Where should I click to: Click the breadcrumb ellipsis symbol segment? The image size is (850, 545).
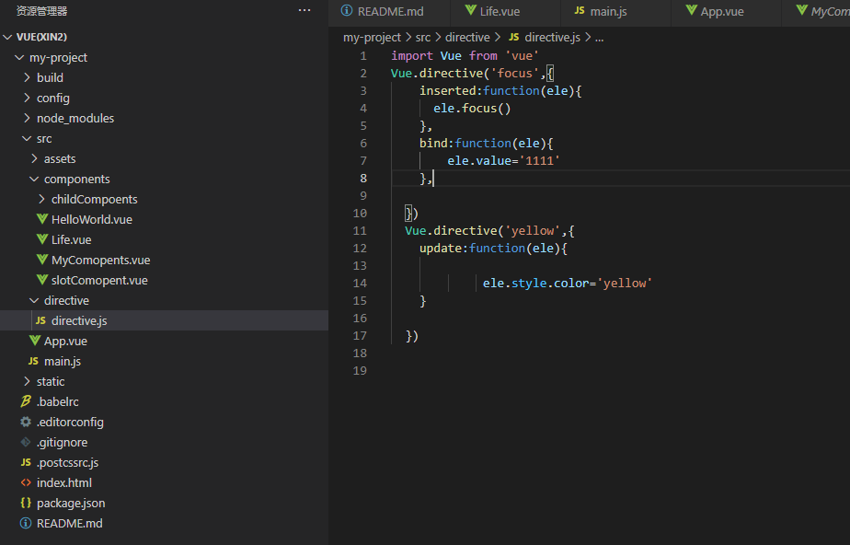(599, 38)
